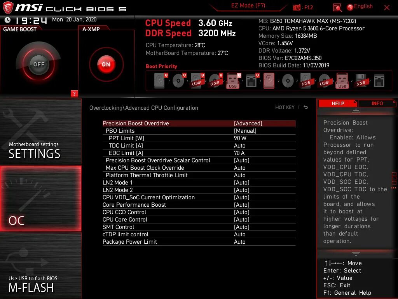
Task: Click the HOT KEY button
Action: (285, 107)
